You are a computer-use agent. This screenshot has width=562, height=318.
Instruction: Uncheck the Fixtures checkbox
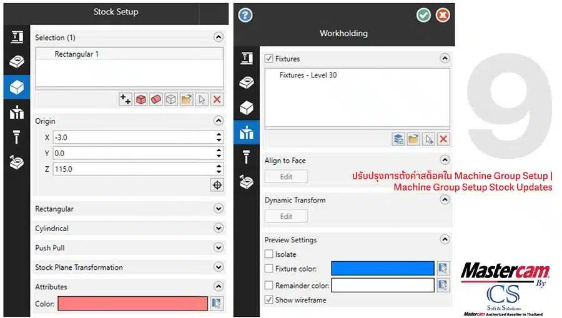(x=269, y=59)
